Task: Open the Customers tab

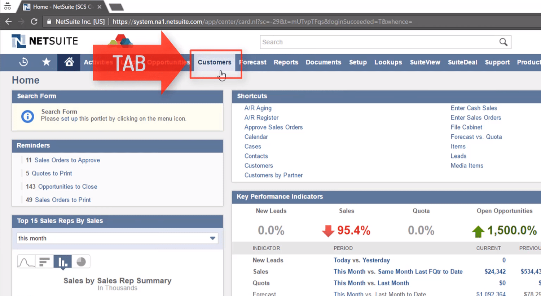Action: click(215, 62)
